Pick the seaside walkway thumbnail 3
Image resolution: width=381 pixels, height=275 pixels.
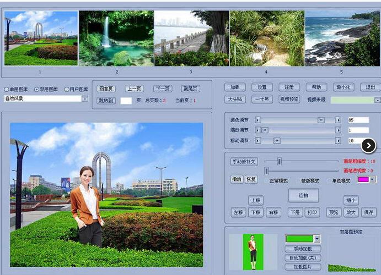[191, 38]
